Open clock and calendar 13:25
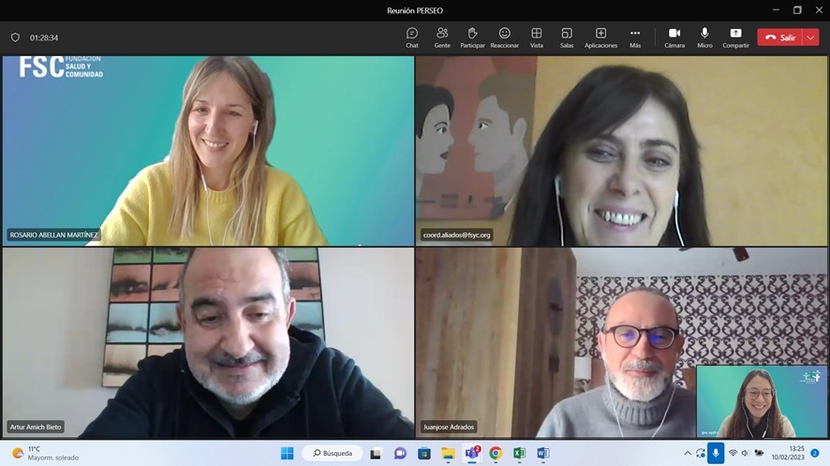This screenshot has width=830, height=466. coord(788,453)
